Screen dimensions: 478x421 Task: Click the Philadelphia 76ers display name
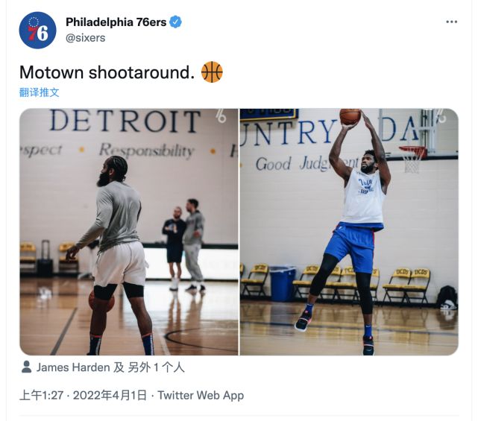116,22
